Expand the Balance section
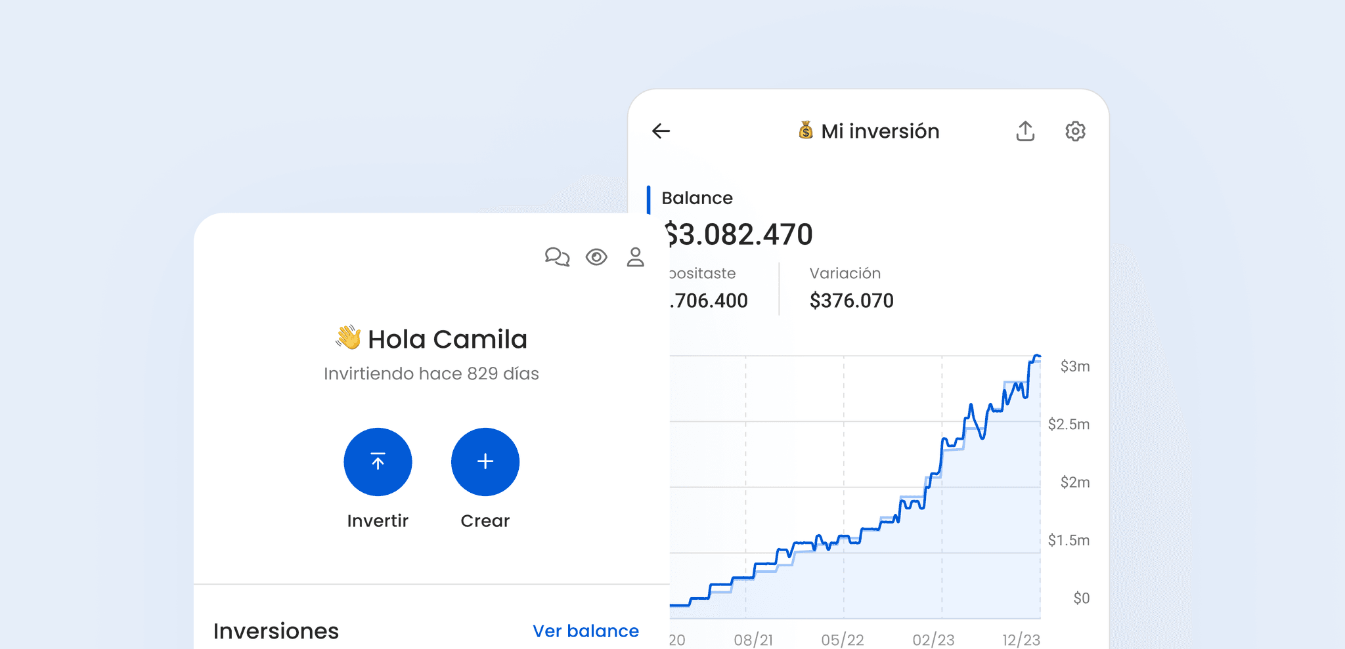Image resolution: width=1345 pixels, height=649 pixels. click(x=697, y=198)
